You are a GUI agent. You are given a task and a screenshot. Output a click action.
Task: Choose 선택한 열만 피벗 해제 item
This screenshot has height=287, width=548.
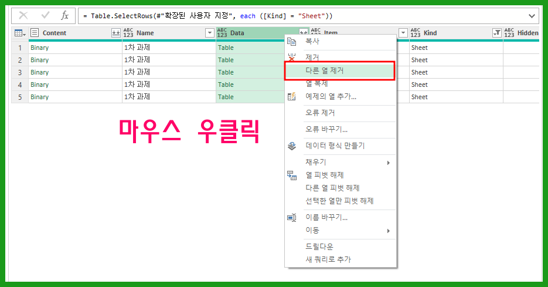[x=341, y=201]
